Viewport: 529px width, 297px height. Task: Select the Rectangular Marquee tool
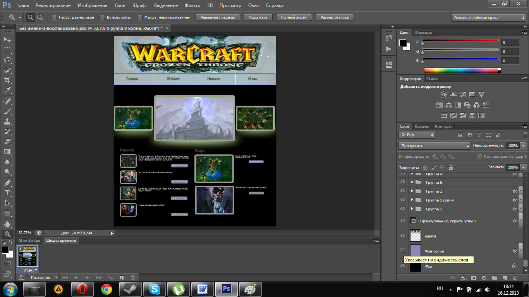[x=7, y=49]
